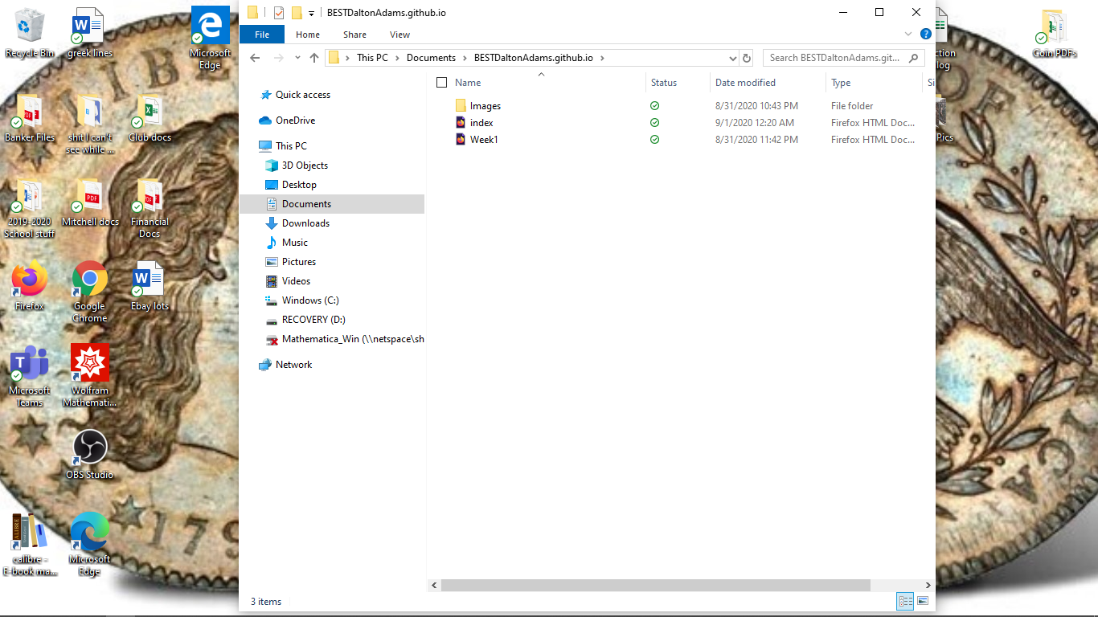Click New folder quick access toolbar icon

(297, 13)
